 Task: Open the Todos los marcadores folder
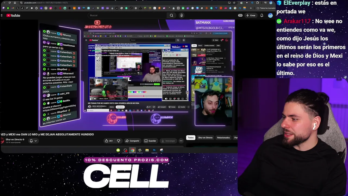click(266, 8)
